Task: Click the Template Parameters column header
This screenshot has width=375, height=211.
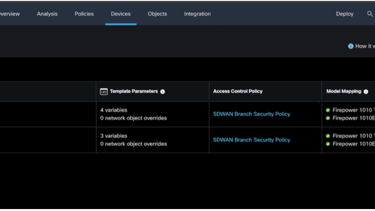Action: pyautogui.click(x=134, y=91)
